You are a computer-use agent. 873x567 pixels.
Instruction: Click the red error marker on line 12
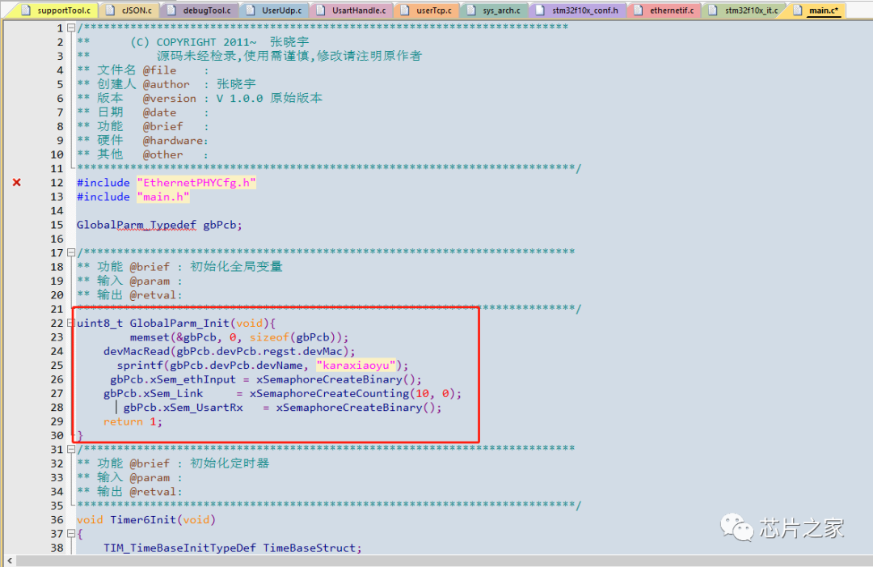pos(17,182)
